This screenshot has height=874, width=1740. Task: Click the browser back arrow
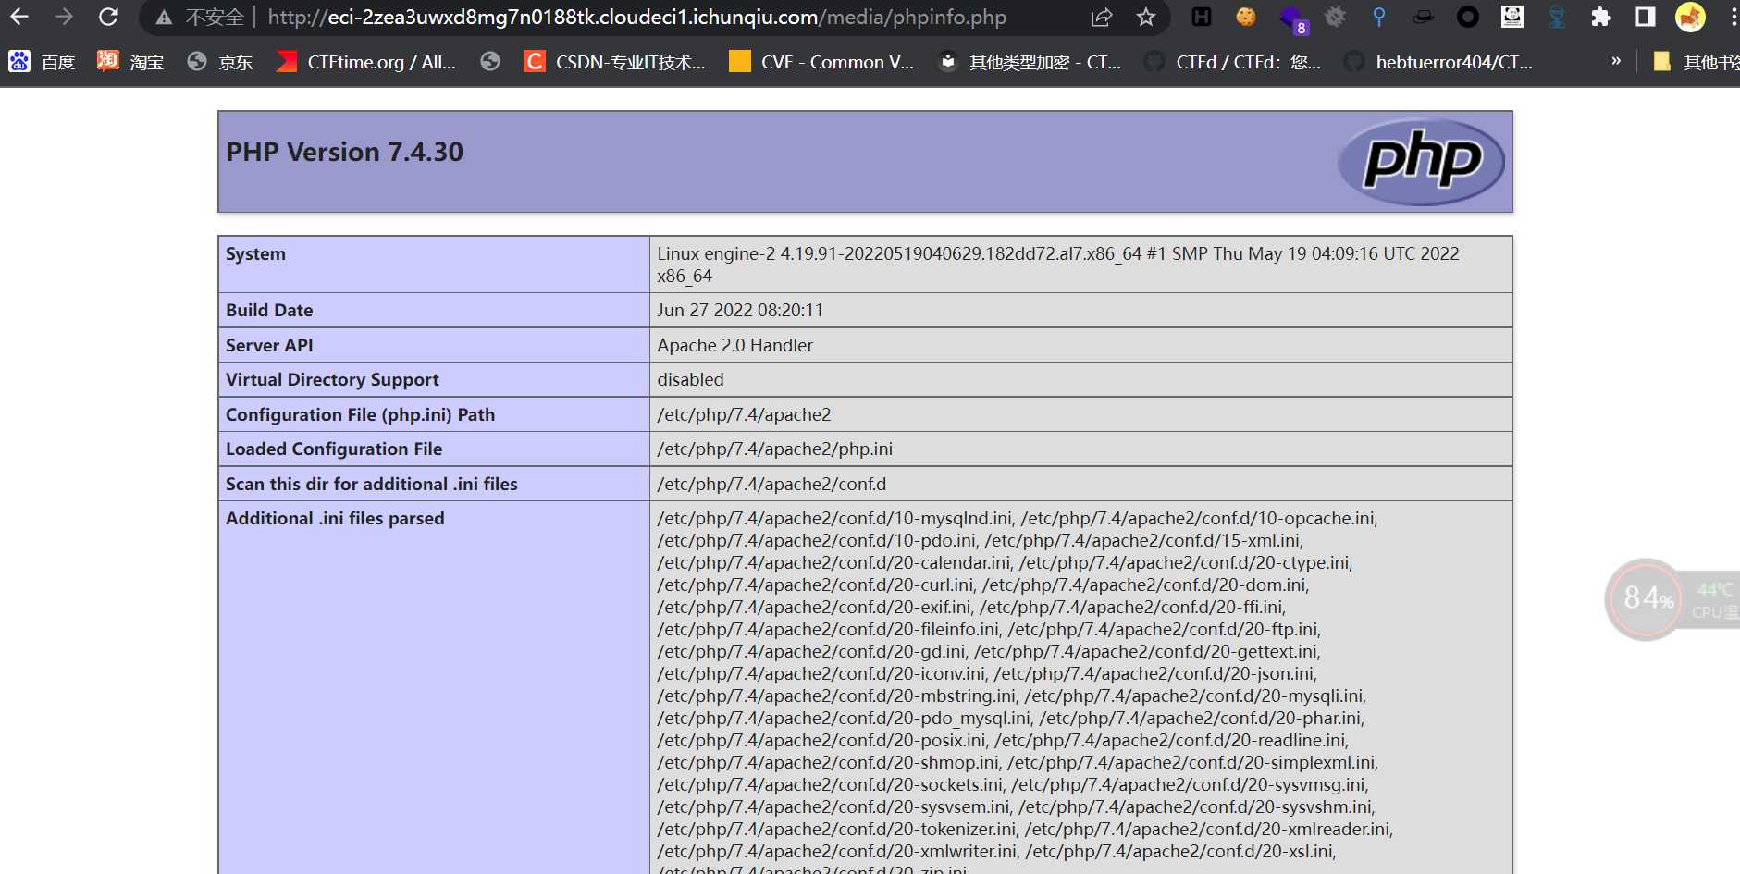(x=19, y=17)
